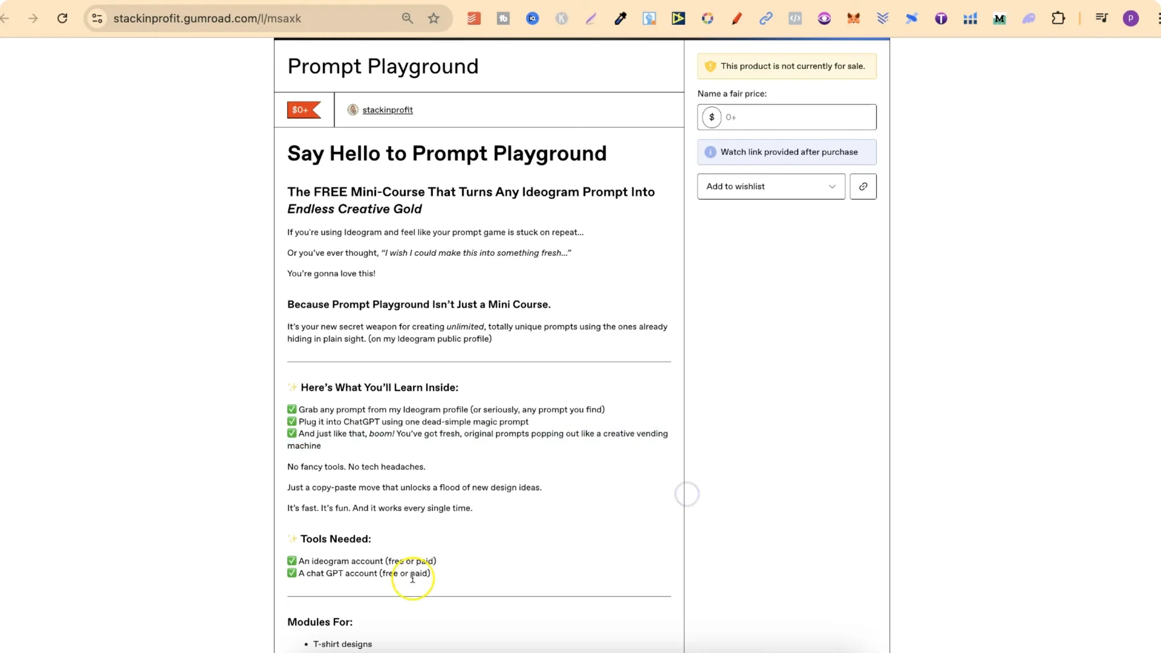Open the music playlist icon near profile
The image size is (1161, 653).
(1102, 18)
